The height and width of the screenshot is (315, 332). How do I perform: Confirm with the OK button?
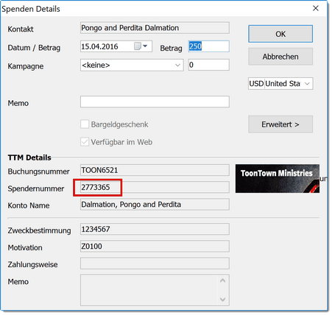[x=280, y=34]
